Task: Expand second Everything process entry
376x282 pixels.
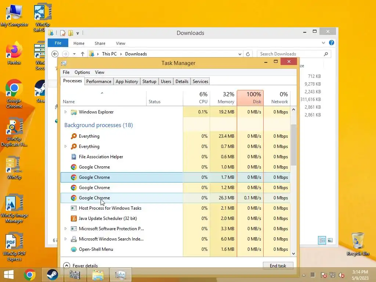Action: pos(65,146)
